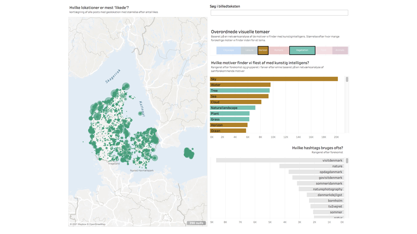This screenshot has width=417, height=234.
Task: Select the Tree bar in motif chart
Action: pyautogui.click(x=240, y=90)
